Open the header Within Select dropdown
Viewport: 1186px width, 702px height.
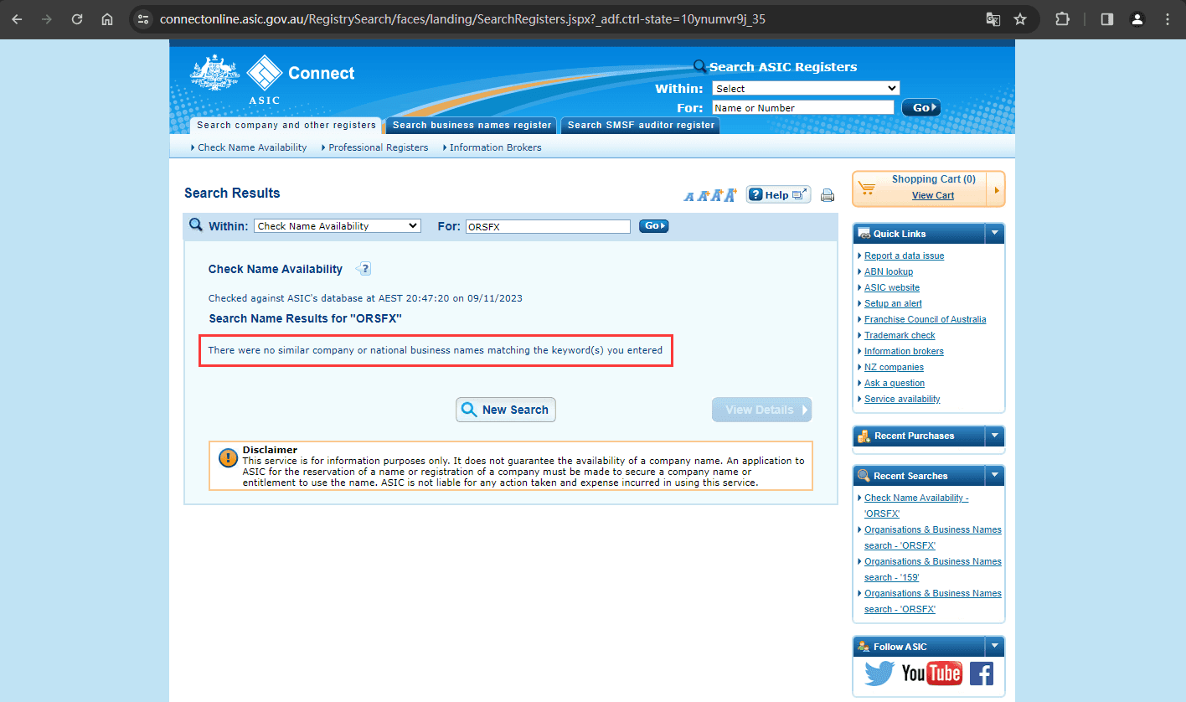[806, 88]
